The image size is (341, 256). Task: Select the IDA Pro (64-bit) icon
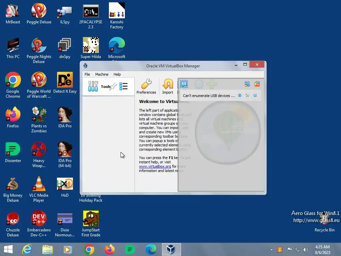coord(65,154)
